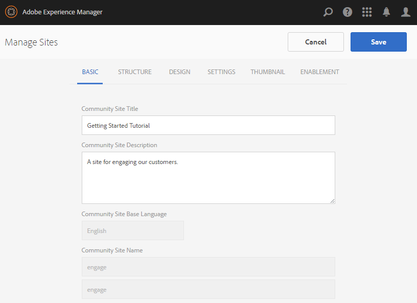The width and height of the screenshot is (417, 303).
Task: Click the Adobe Experience Manager logo icon
Action: [x=11, y=12]
